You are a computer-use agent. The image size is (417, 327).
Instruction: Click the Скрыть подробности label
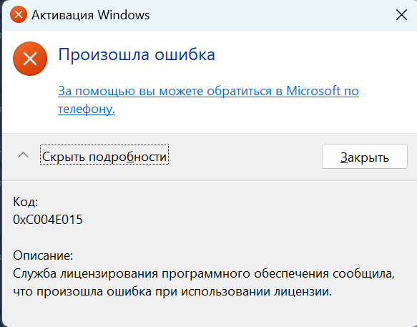click(104, 157)
